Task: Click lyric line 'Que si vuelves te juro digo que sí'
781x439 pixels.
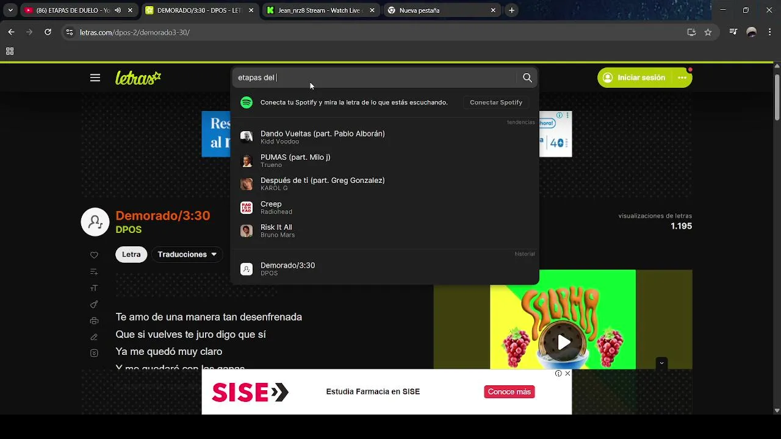Action: click(191, 334)
